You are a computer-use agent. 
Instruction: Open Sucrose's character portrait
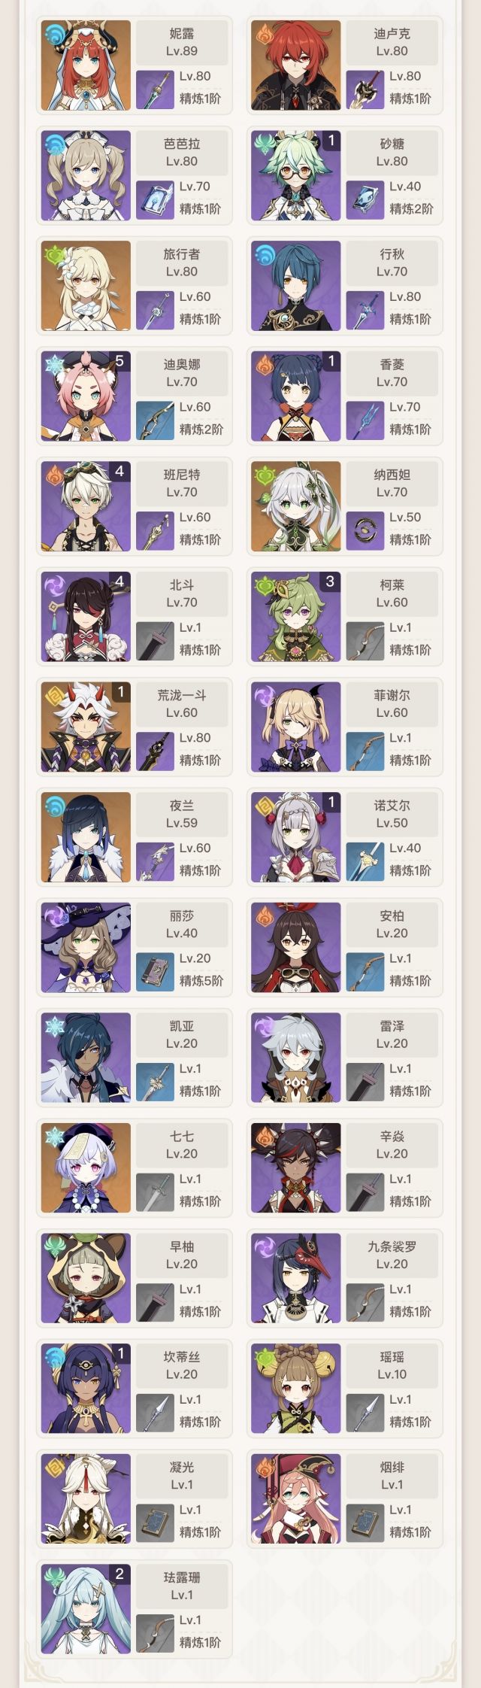[296, 176]
